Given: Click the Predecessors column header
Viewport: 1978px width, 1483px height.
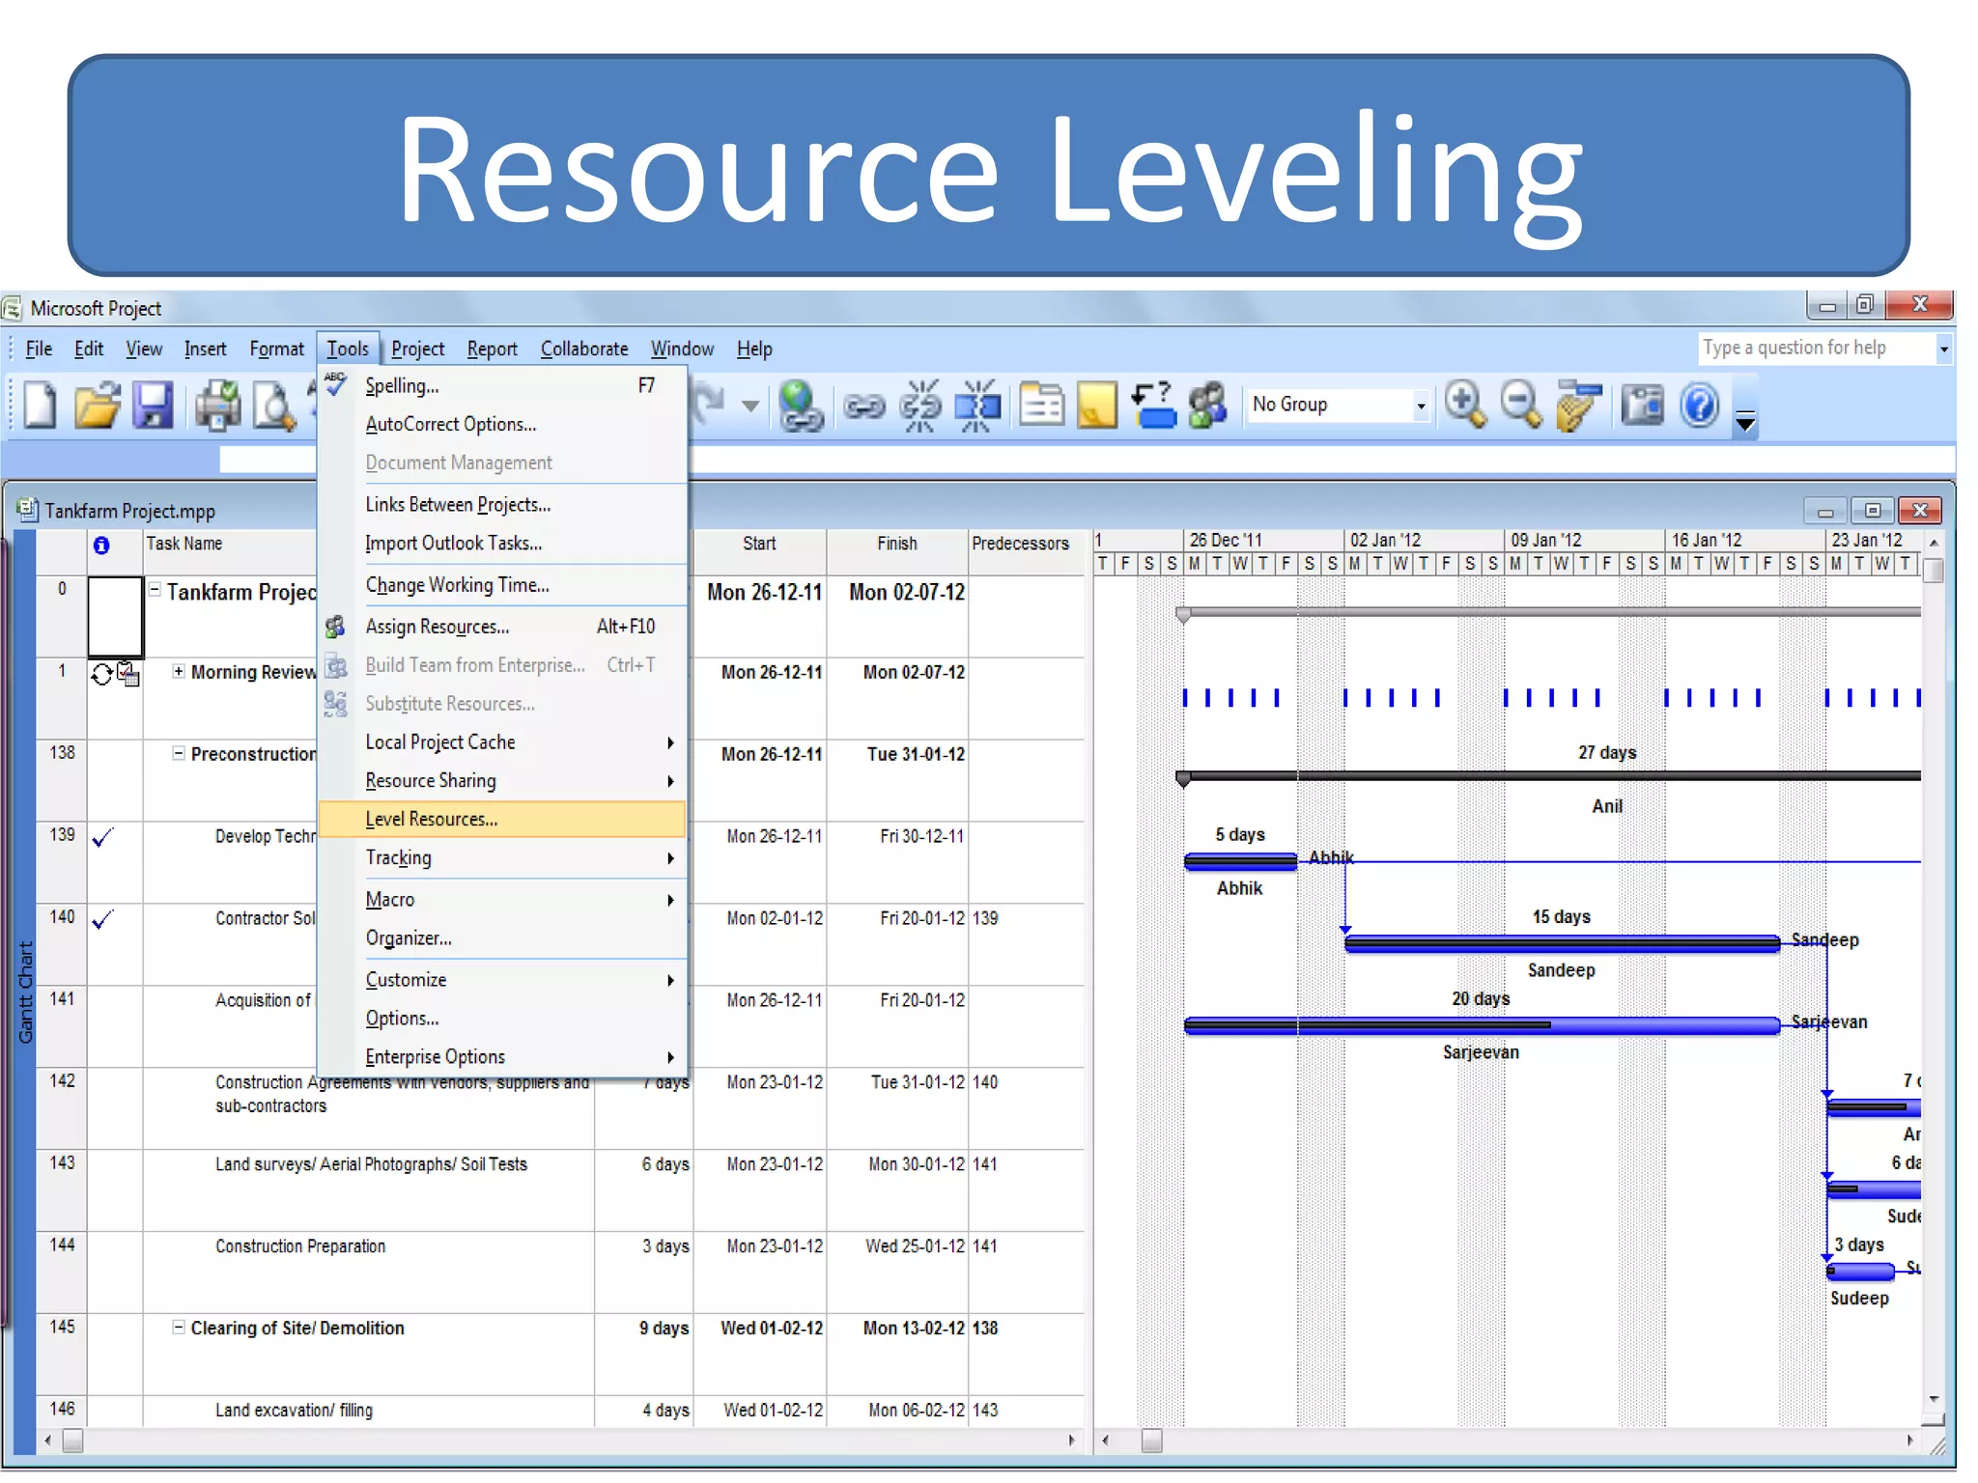Looking at the screenshot, I should click(1021, 544).
